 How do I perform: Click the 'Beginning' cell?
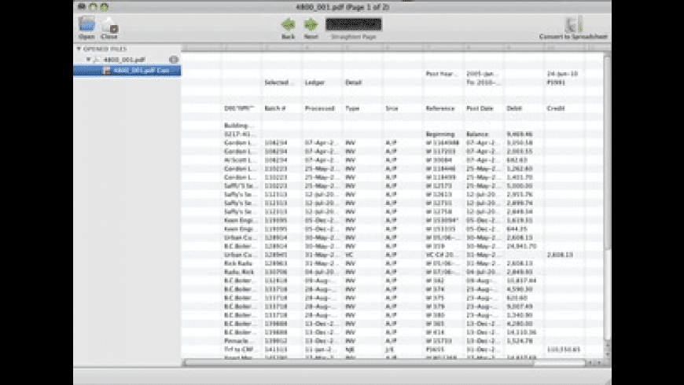(x=440, y=134)
